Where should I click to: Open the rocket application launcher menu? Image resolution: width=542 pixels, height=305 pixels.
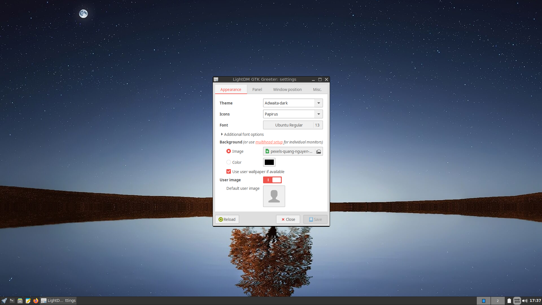4,301
